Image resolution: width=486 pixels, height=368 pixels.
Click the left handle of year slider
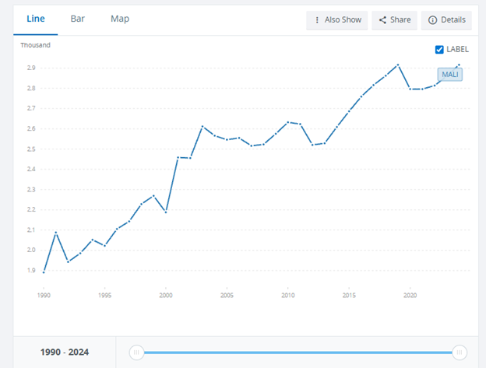137,352
